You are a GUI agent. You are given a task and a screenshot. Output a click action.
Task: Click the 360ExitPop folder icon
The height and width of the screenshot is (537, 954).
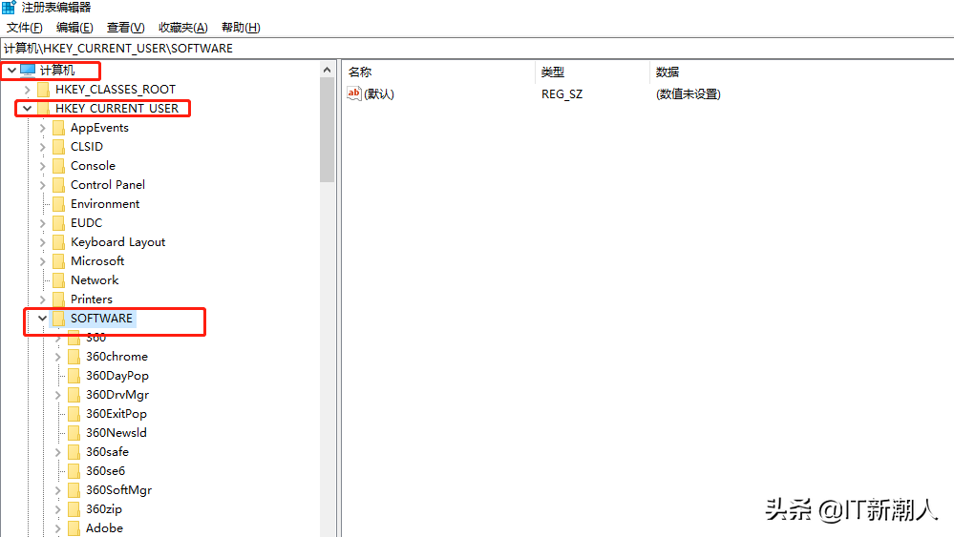coord(74,414)
